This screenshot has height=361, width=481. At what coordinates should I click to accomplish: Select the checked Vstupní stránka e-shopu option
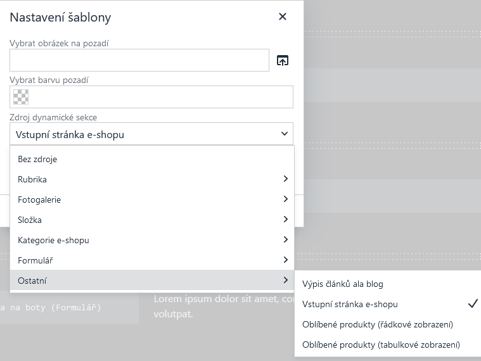coord(350,304)
